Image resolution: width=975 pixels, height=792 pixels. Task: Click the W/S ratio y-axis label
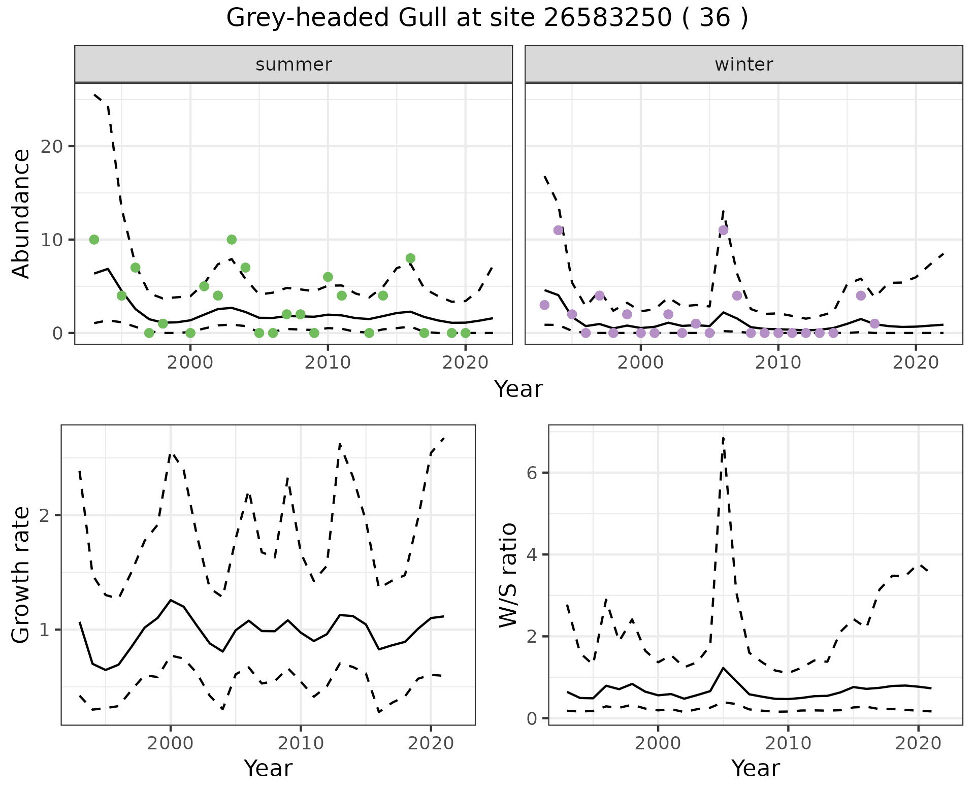coord(508,575)
